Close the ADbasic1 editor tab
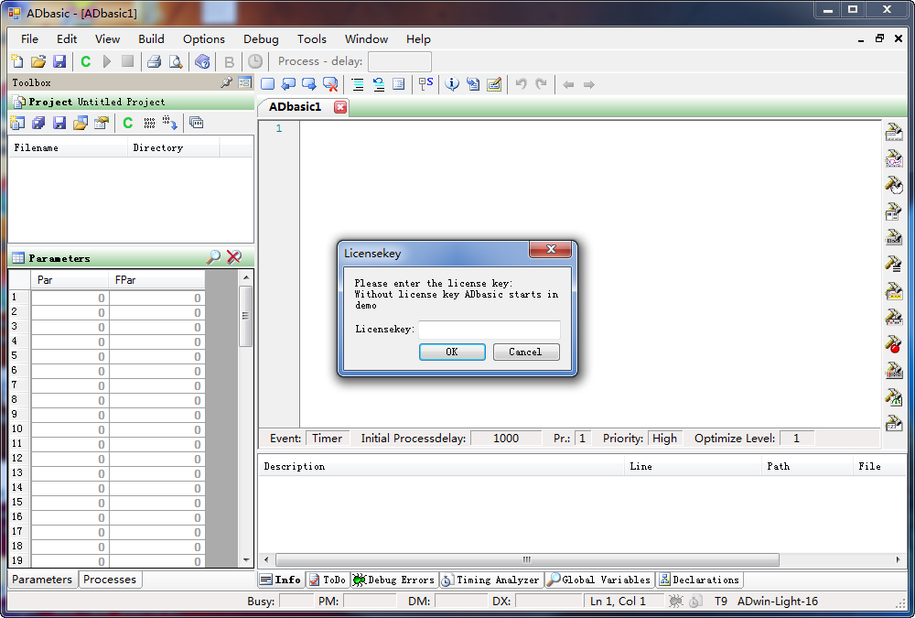This screenshot has width=915, height=618. [340, 107]
